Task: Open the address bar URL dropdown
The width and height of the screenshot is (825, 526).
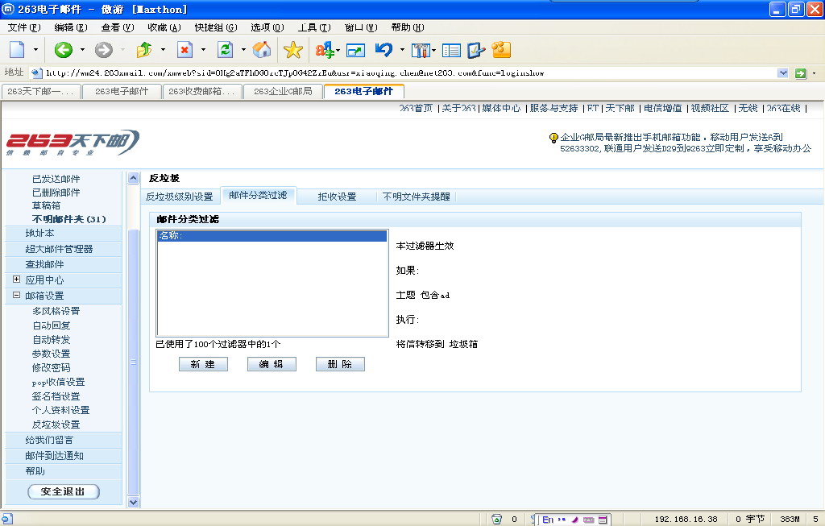Action: coord(783,73)
